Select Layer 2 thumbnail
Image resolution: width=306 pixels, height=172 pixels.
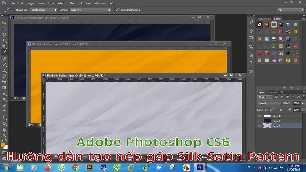point(267,121)
